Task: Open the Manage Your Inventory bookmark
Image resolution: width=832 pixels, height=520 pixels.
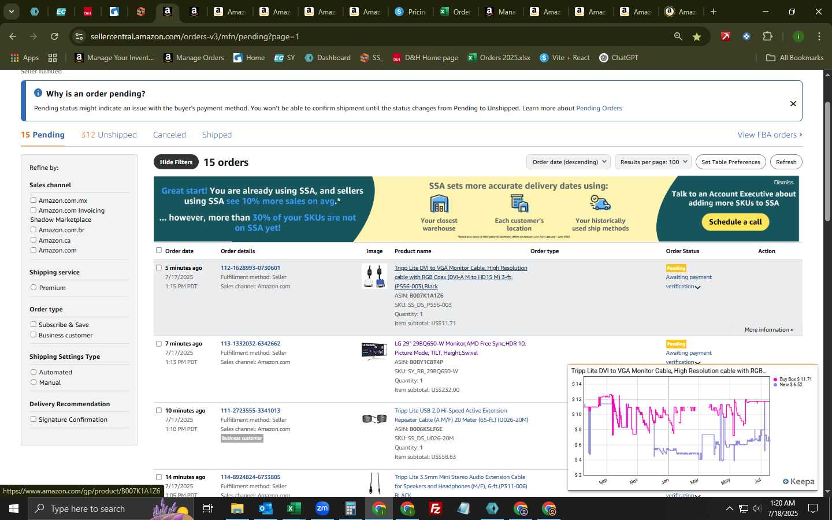Action: pyautogui.click(x=114, y=58)
